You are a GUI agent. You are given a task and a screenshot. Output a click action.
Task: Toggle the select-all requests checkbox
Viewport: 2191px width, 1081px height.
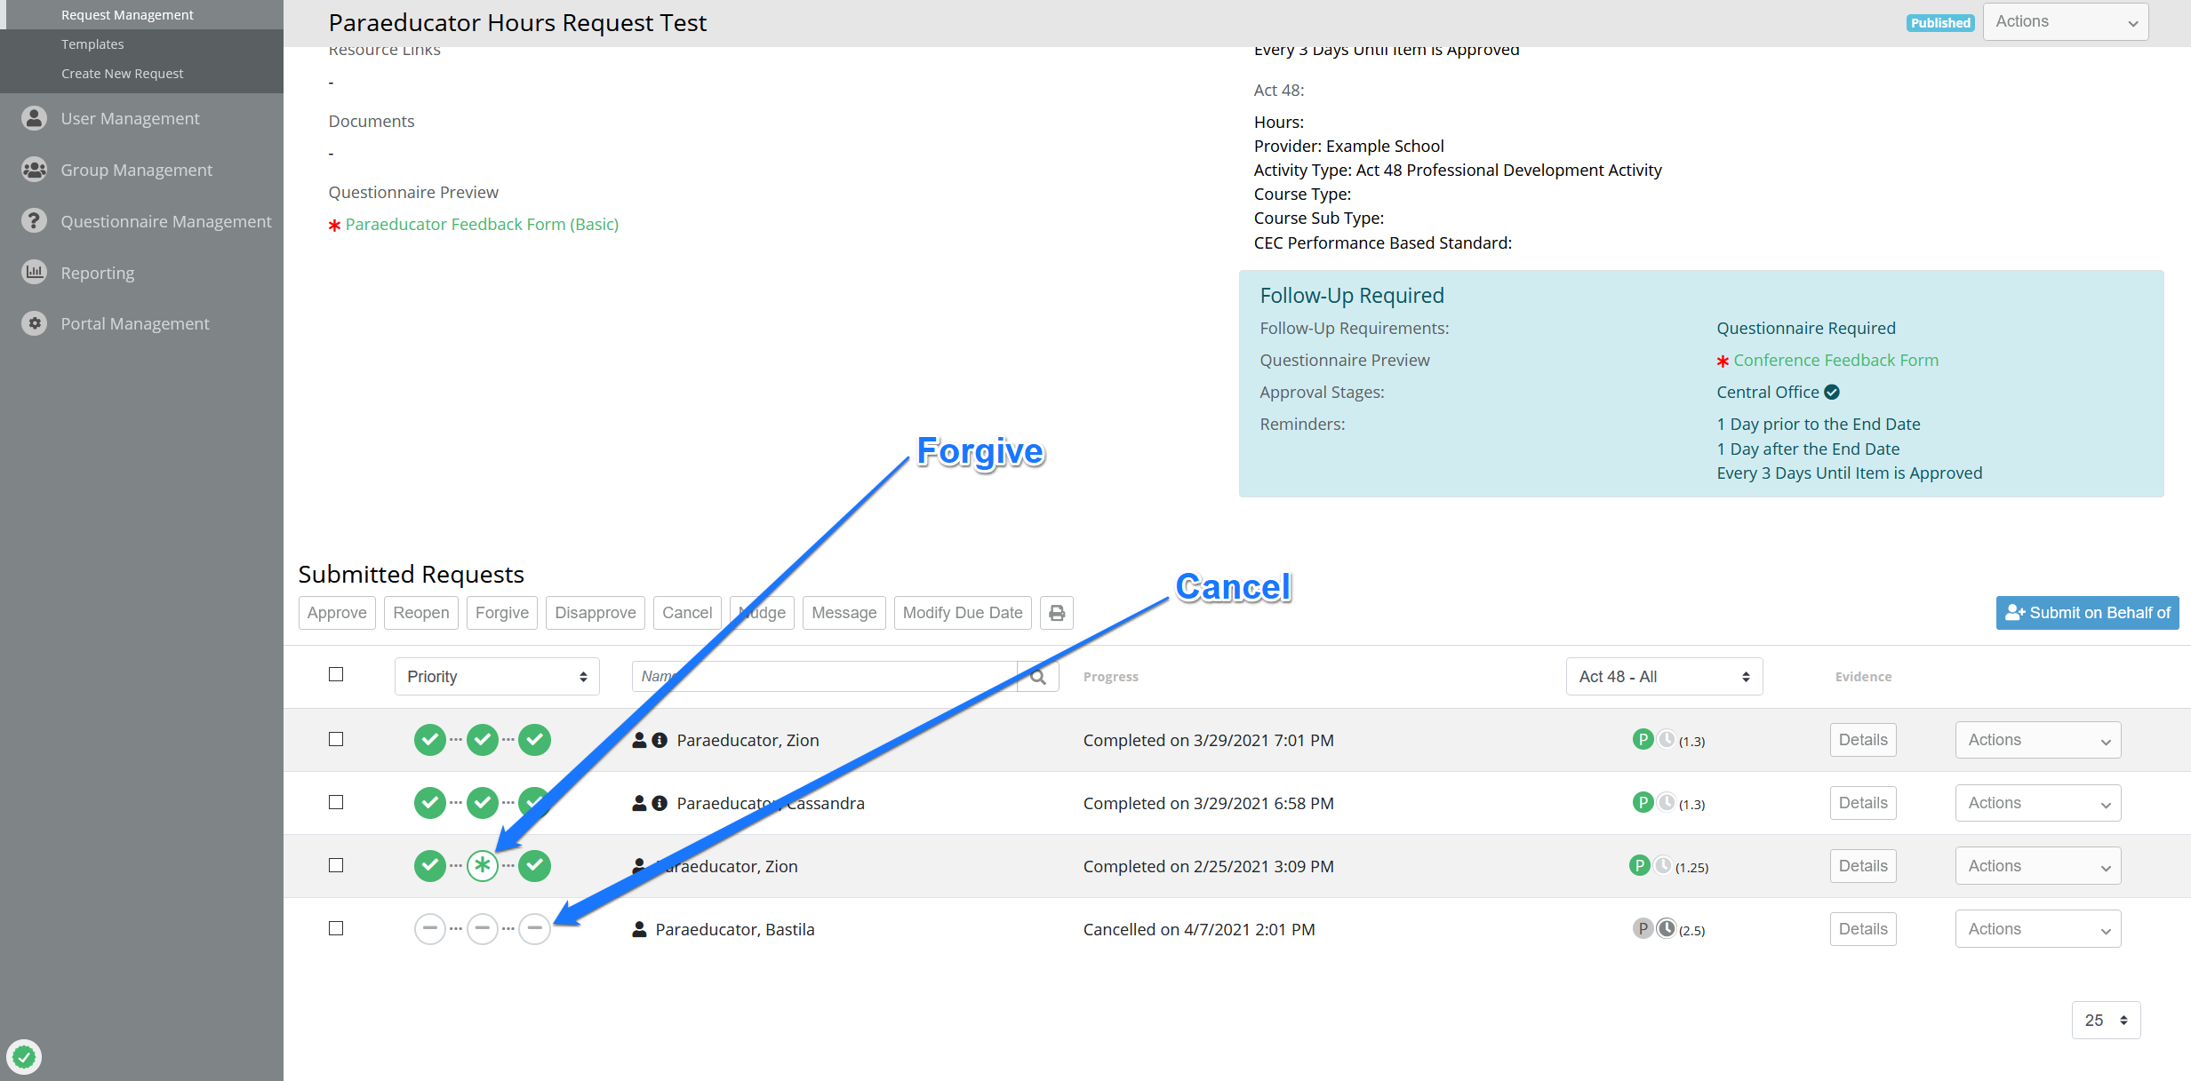click(336, 674)
